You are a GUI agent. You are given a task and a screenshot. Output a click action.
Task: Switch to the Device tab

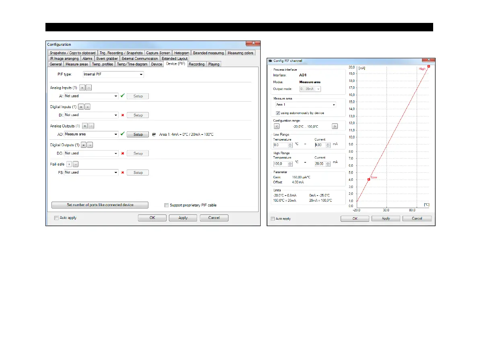pyautogui.click(x=156, y=64)
